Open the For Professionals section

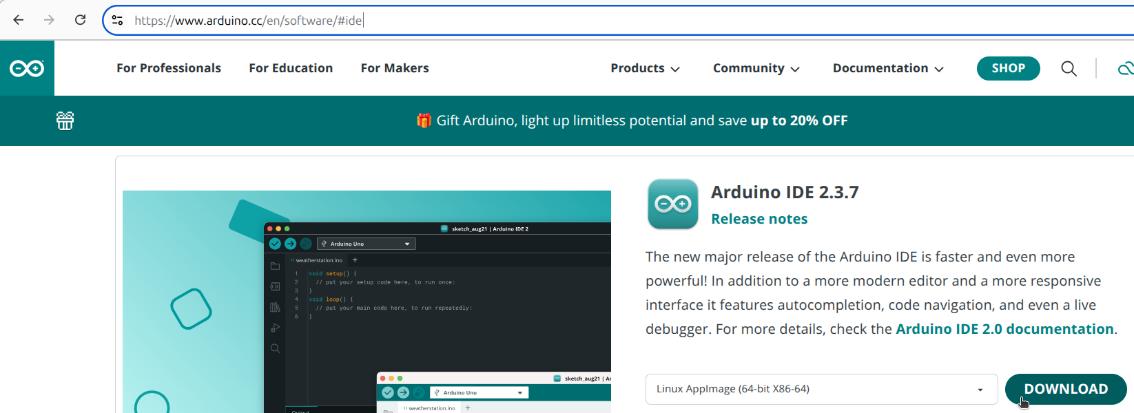(169, 68)
